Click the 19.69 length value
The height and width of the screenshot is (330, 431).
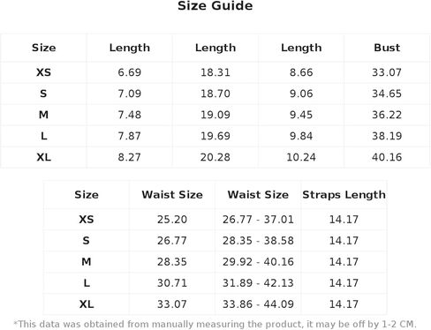tap(215, 136)
